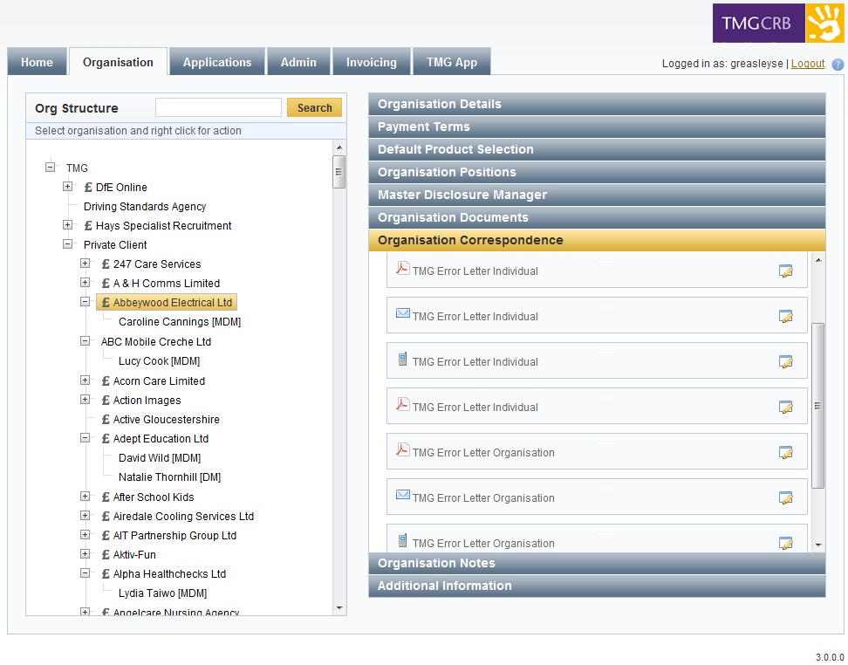This screenshot has width=848, height=665.
Task: Open the Payment Terms section
Action: click(597, 127)
